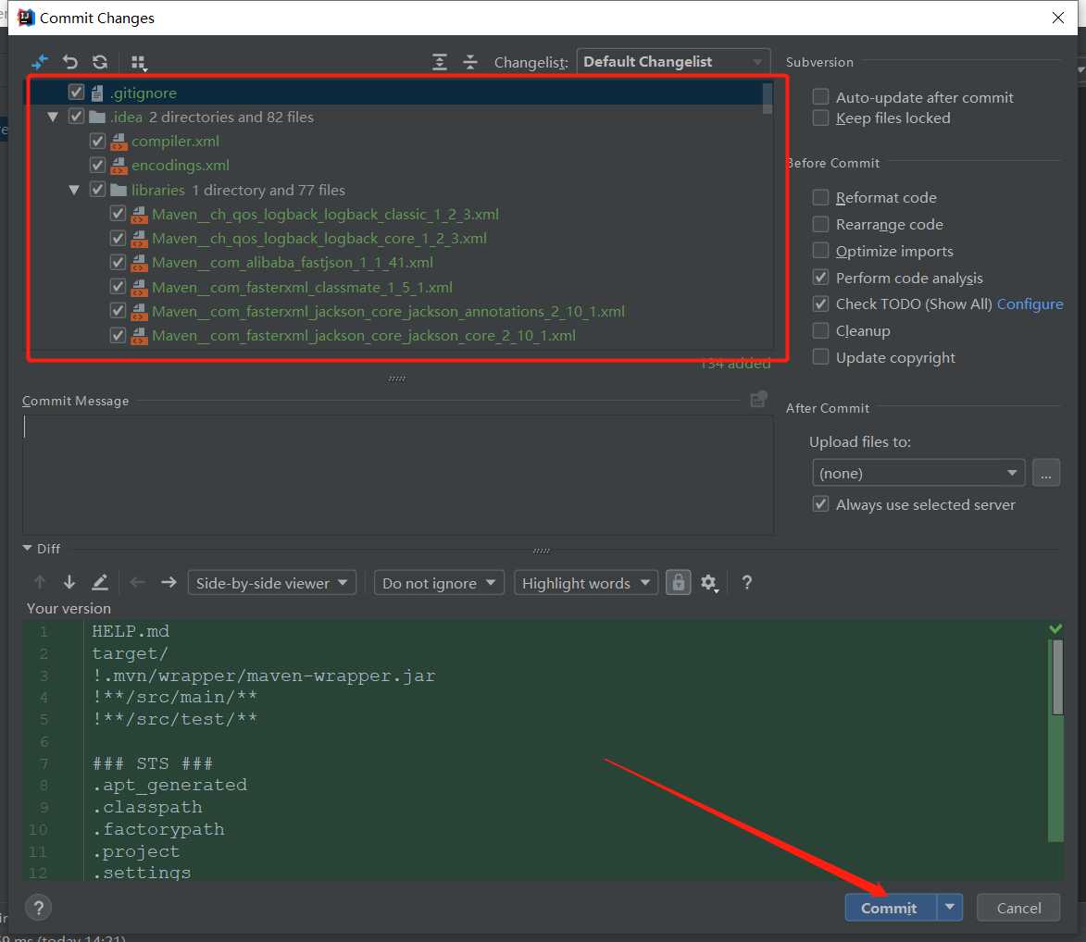The width and height of the screenshot is (1086, 942).
Task: Select Maven logback_classic_1_2_3.xml file
Action: tap(325, 214)
